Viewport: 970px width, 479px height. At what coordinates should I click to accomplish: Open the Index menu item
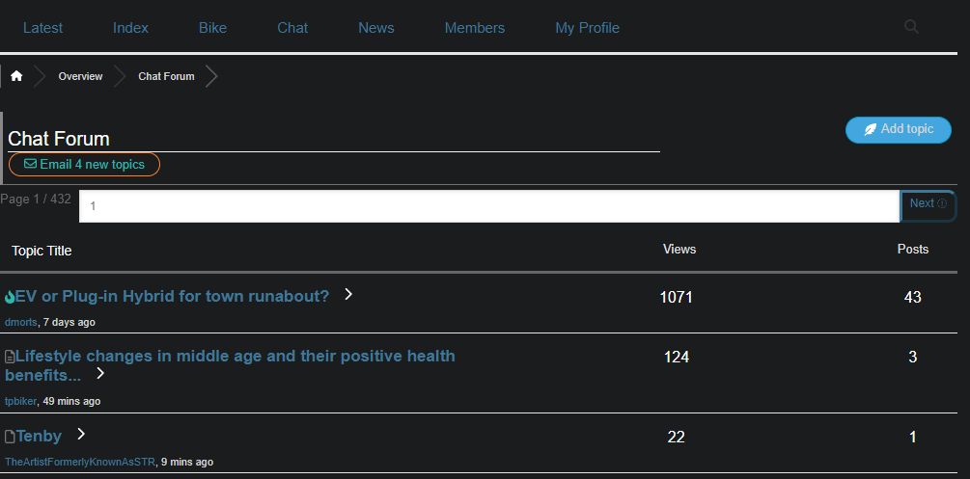130,28
